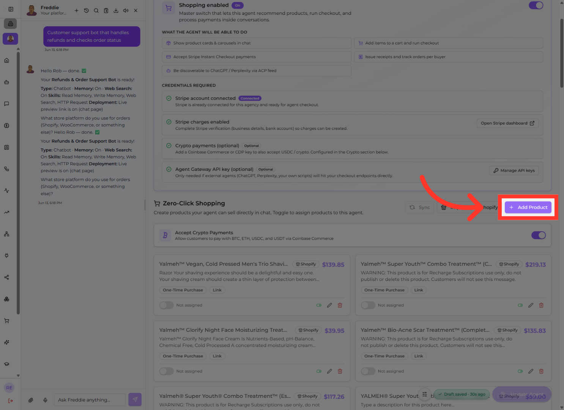Toggle the sidebar panel collapse icon
Image resolution: width=564 pixels, height=410 pixels.
[11, 9]
